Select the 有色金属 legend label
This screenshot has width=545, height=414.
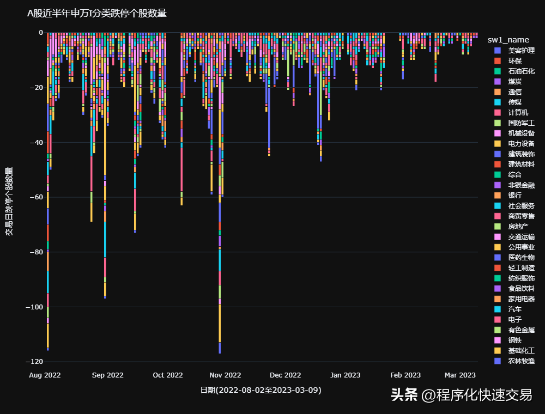click(522, 330)
